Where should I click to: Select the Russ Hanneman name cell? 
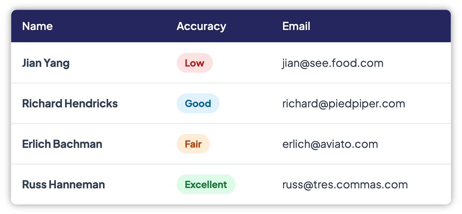point(63,184)
